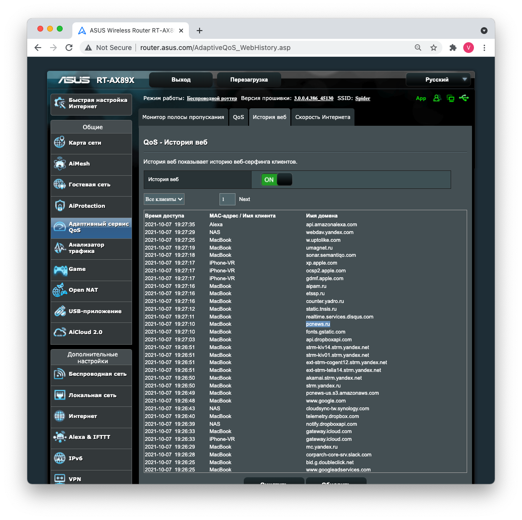Open the Chrome three-dot menu

point(485,48)
